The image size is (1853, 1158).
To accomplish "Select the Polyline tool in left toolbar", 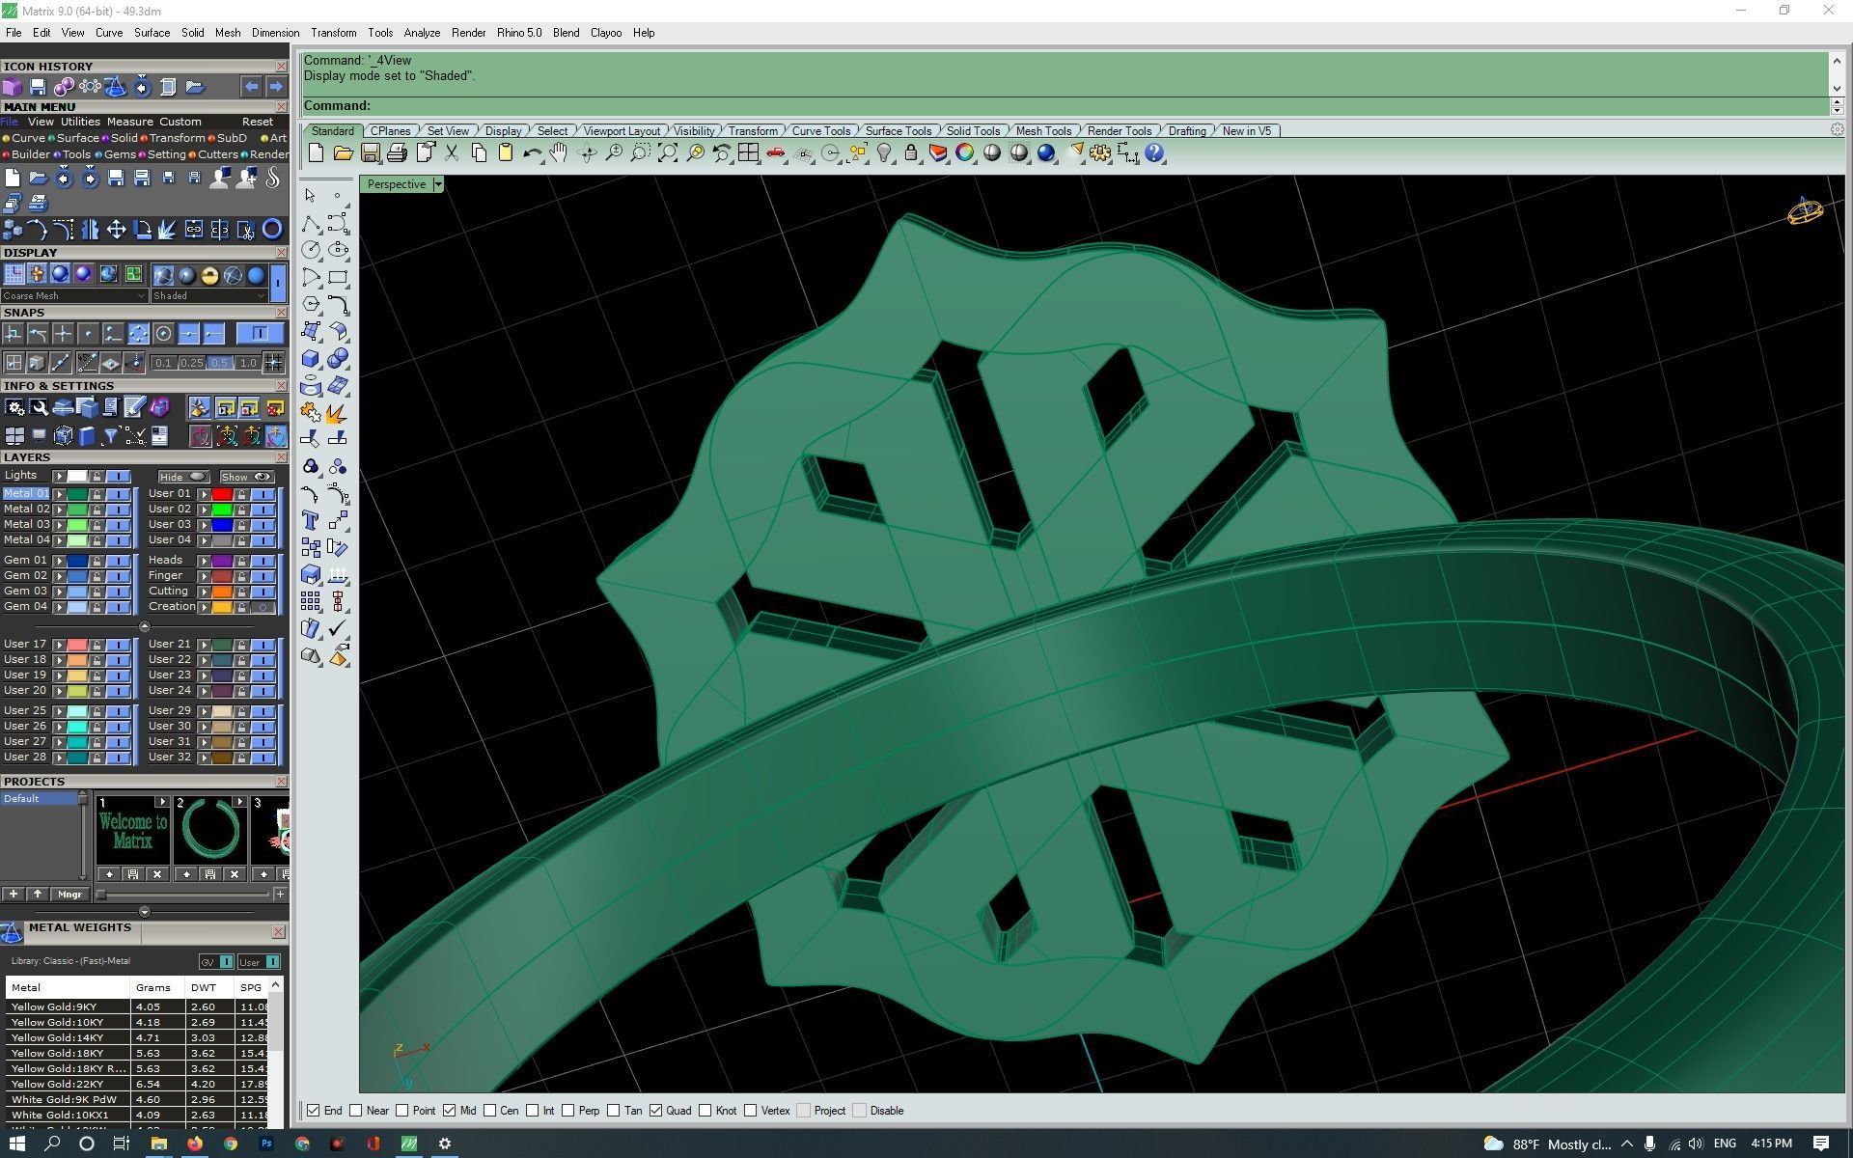I will (311, 224).
